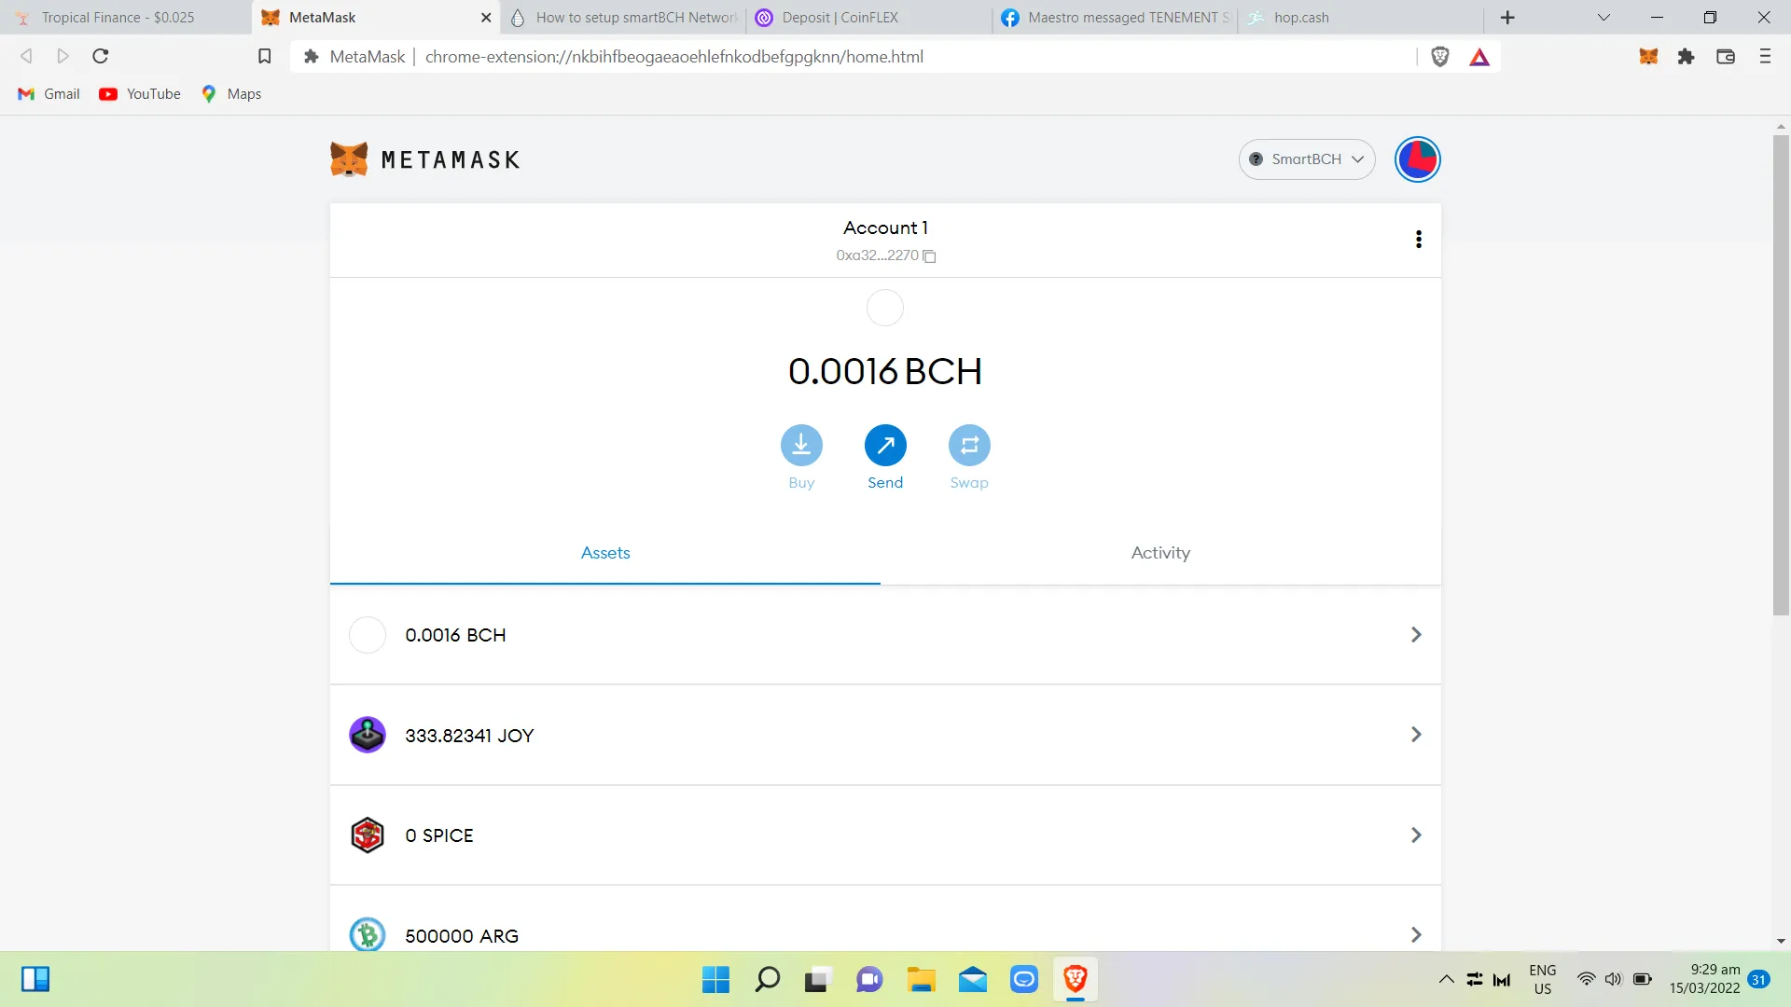This screenshot has width=1791, height=1007.
Task: Open the Brave Wallet toolbar icon
Action: [1726, 57]
